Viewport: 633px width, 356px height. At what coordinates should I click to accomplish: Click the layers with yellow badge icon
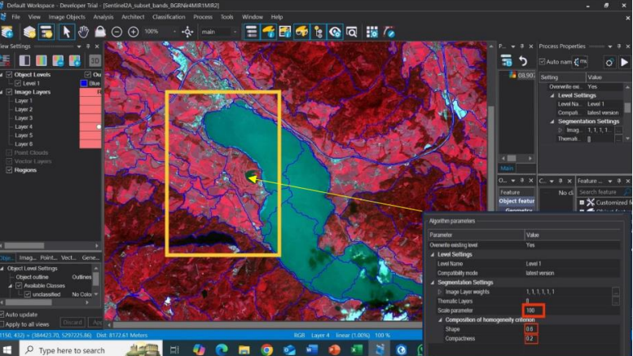29,32
